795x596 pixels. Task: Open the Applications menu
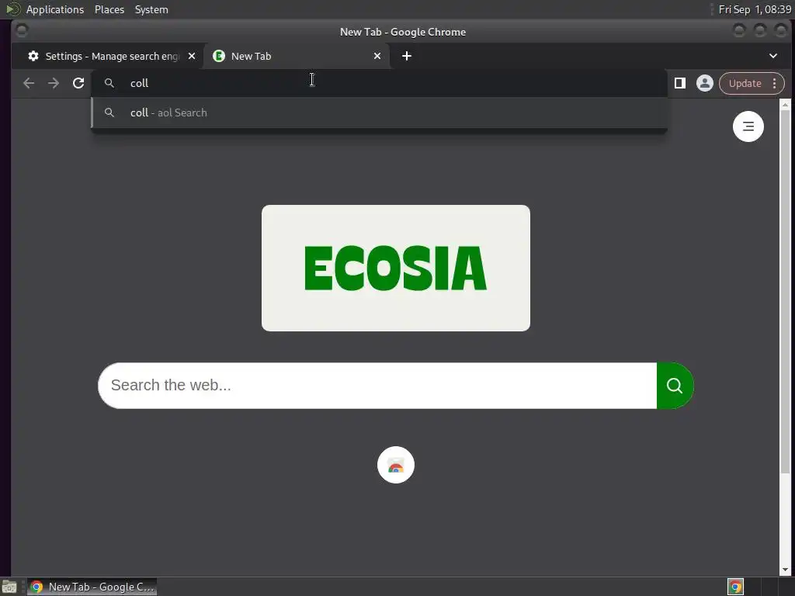[x=55, y=9]
